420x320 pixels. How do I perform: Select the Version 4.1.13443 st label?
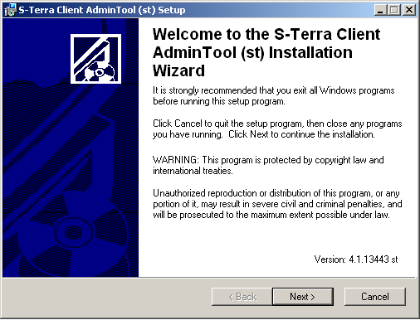pos(356,259)
